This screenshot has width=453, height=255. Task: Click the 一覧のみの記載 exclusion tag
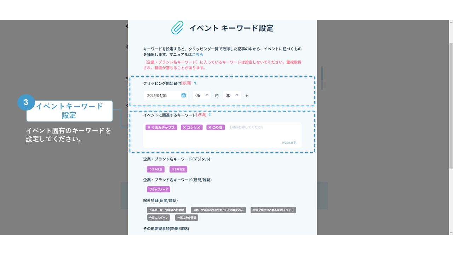click(x=187, y=217)
